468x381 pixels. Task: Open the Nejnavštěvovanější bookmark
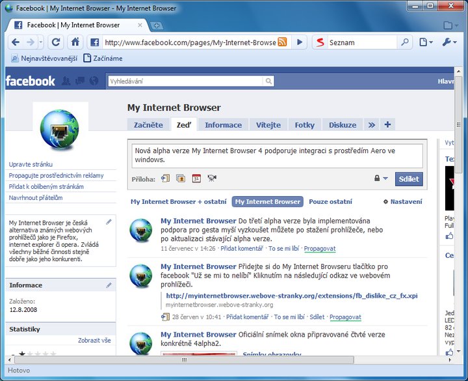(x=44, y=59)
